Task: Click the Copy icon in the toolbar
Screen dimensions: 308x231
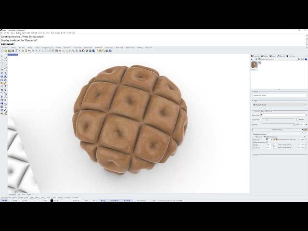Action: click(x=23, y=51)
